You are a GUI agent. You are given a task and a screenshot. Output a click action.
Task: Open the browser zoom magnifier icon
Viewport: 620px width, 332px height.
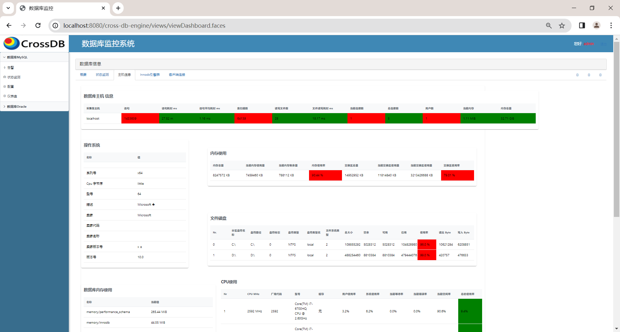click(549, 25)
